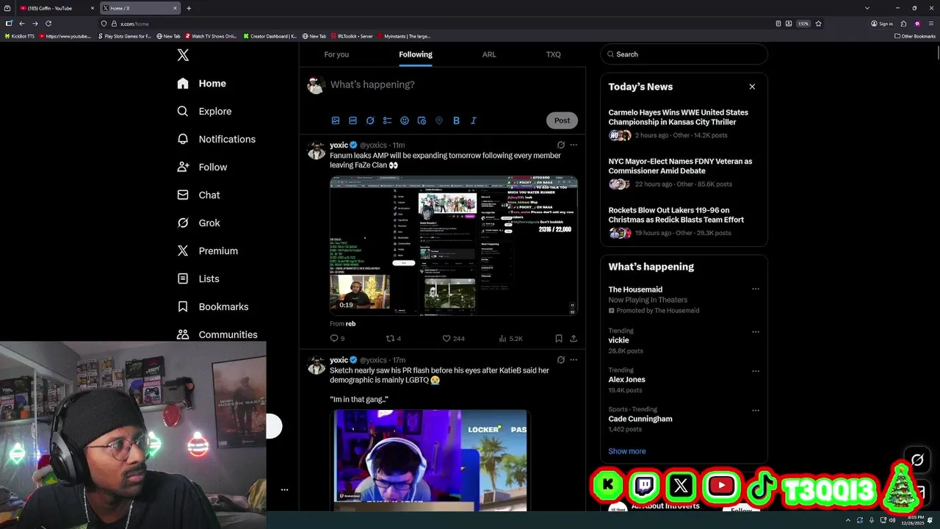
Task: Bookmark the Fanum leaks AMP post
Action: point(559,339)
